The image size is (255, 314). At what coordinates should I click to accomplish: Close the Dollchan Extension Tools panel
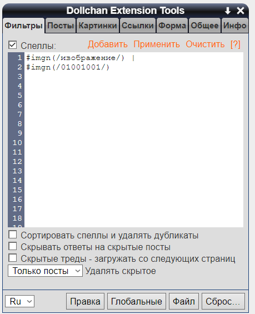pyautogui.click(x=241, y=11)
